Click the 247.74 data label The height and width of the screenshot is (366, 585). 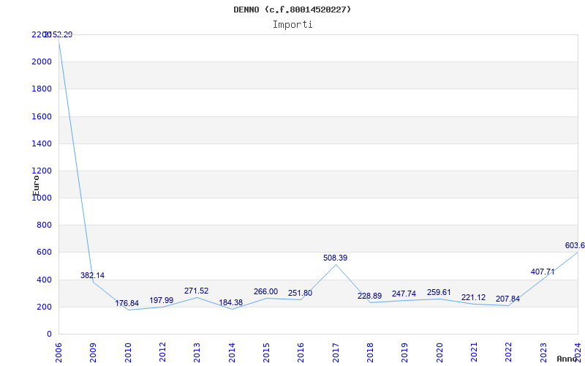coord(404,294)
